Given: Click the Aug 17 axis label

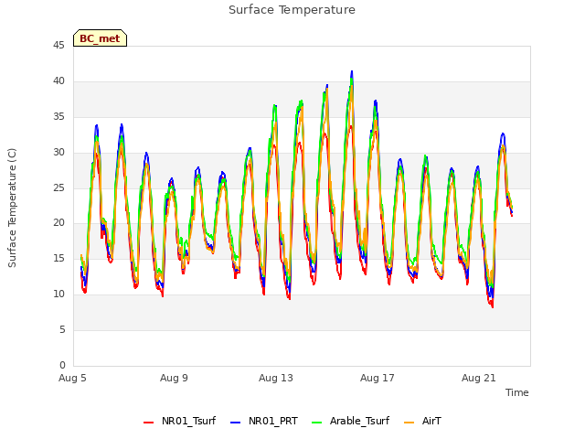Looking at the screenshot, I should click(378, 378).
